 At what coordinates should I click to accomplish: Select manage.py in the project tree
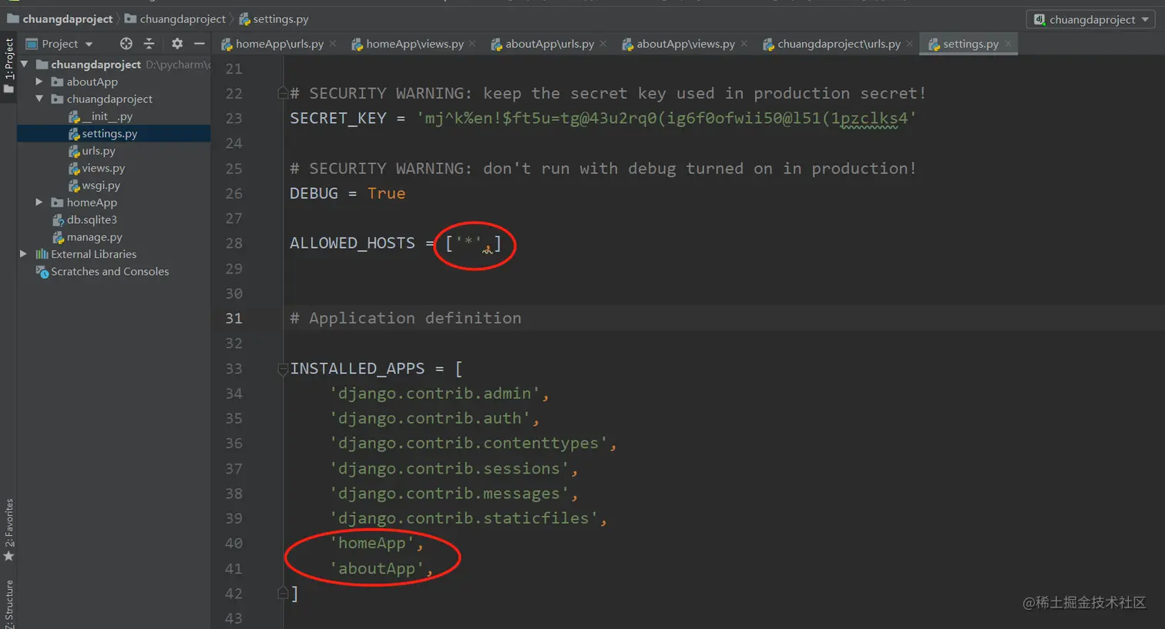[x=94, y=237]
